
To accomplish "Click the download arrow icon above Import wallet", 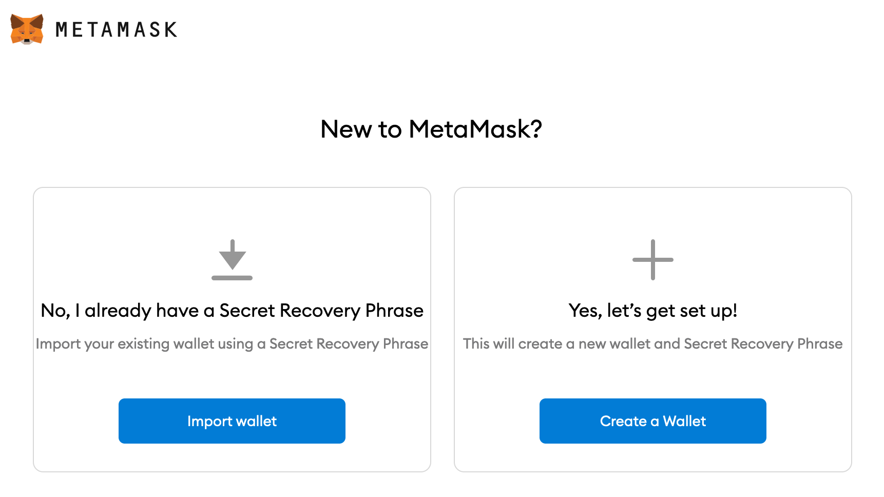I will pos(232,260).
